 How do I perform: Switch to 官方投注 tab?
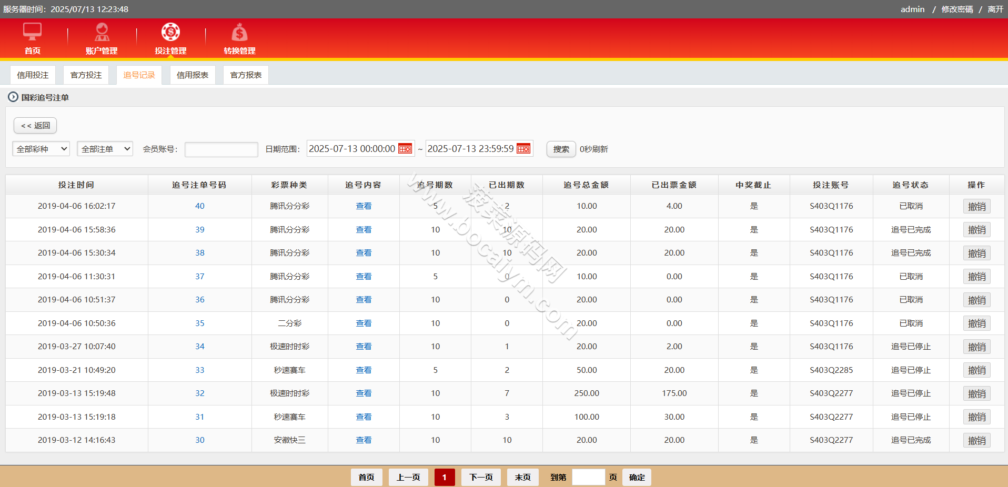coord(86,75)
